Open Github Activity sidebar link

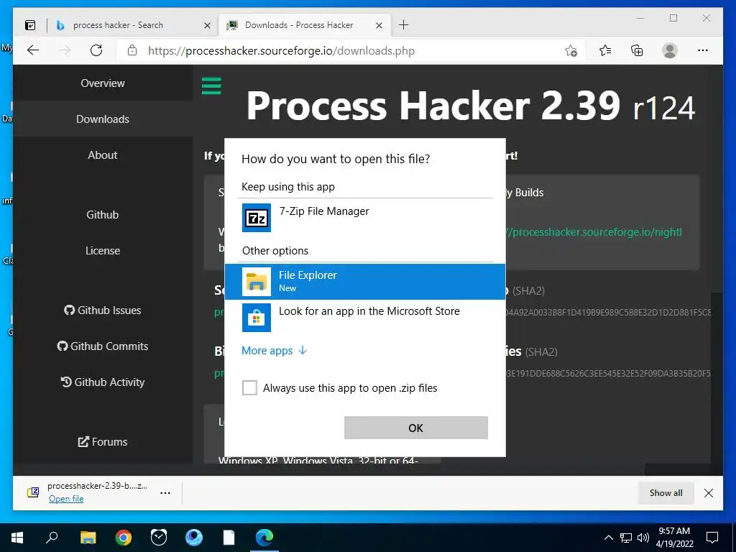(x=103, y=382)
